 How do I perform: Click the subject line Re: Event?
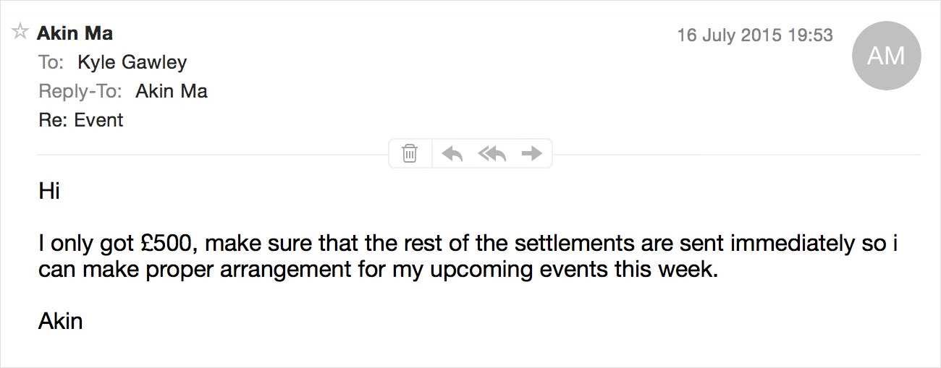pos(81,120)
